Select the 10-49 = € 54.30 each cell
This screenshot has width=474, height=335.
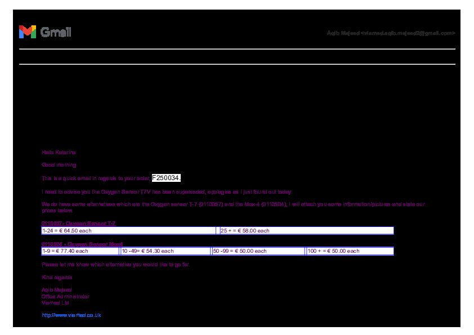click(x=165, y=251)
